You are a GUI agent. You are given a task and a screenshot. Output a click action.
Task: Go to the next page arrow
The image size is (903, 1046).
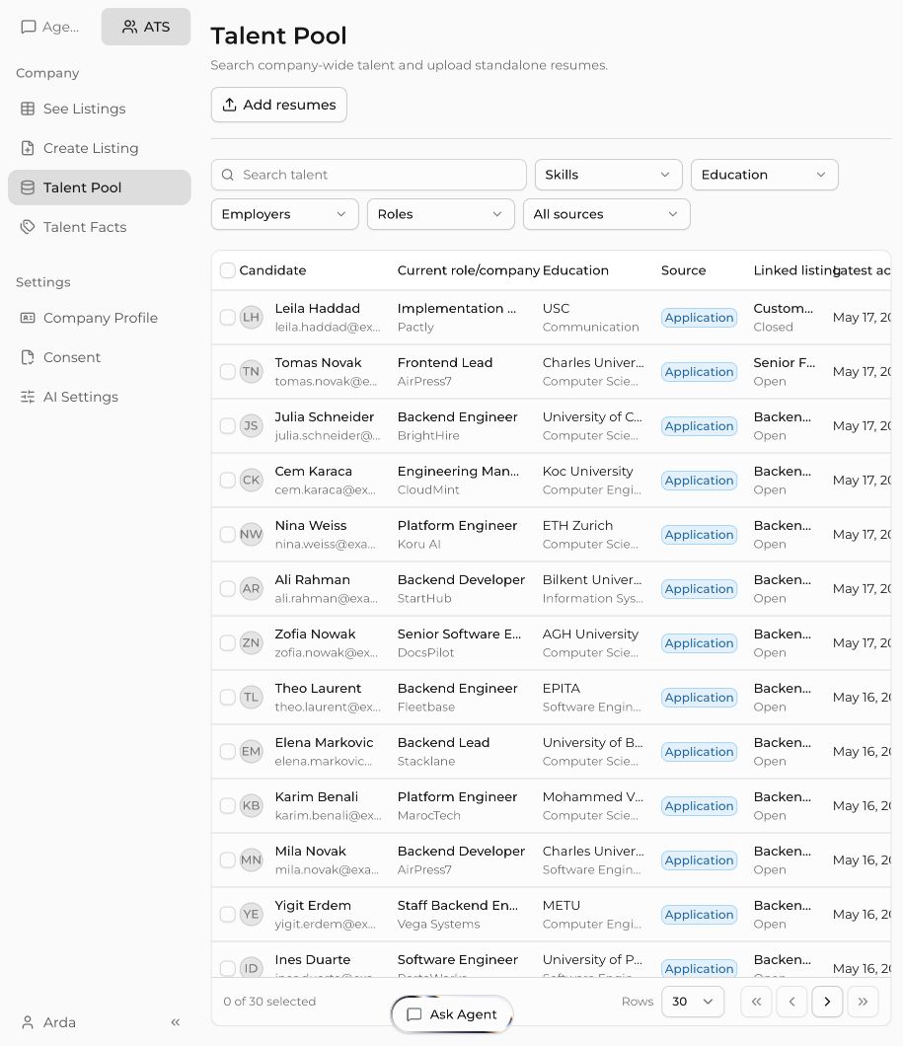point(827,1002)
